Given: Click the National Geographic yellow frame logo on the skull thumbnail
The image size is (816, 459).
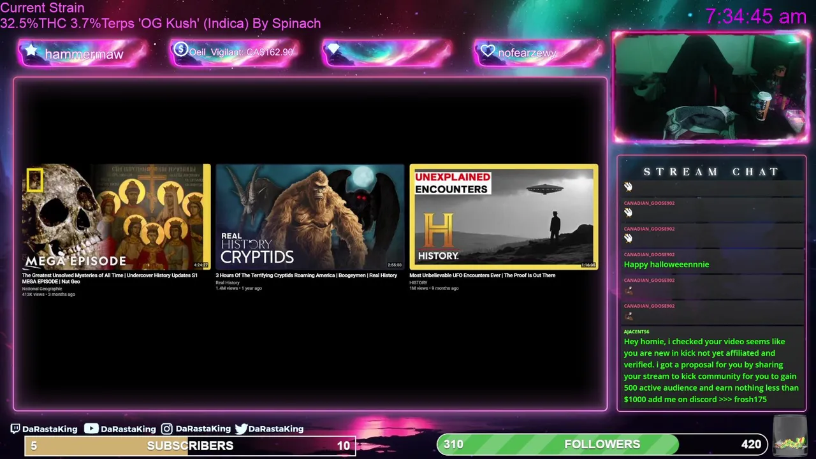Looking at the screenshot, I should (34, 180).
